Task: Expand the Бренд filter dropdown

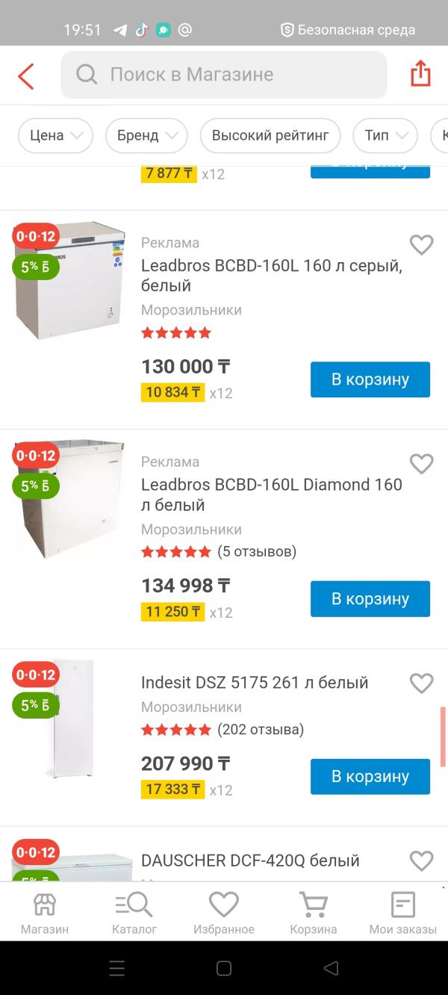Action: (146, 136)
